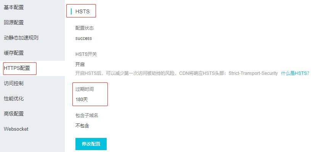Click the 180天 expiration value

pos(82,100)
